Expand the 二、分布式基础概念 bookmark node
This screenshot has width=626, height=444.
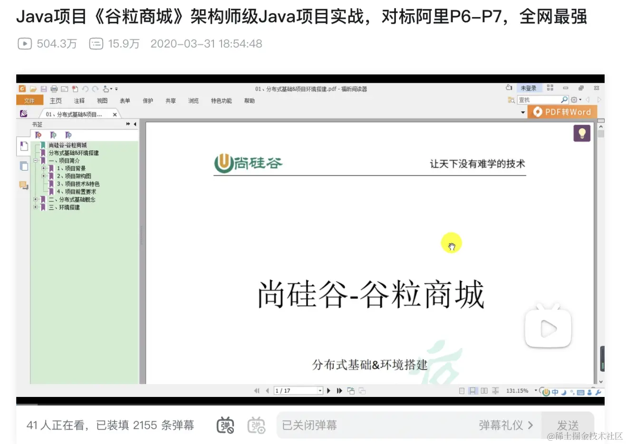(36, 200)
